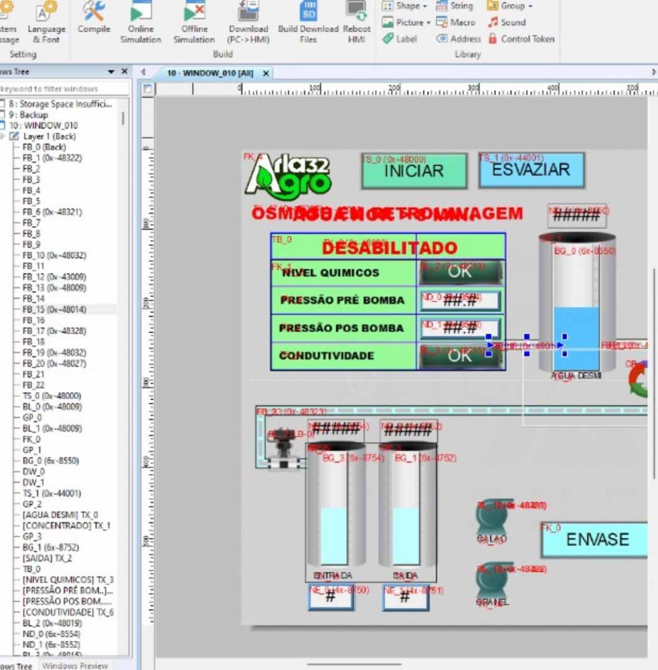The height and width of the screenshot is (670, 658).
Task: Switch to the Windows Preview tab
Action: click(x=74, y=666)
